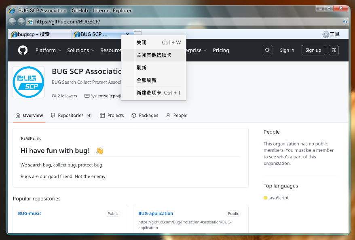Click the 'Hi have fun with bug!' heading
This screenshot has height=240, width=355.
coord(55,151)
